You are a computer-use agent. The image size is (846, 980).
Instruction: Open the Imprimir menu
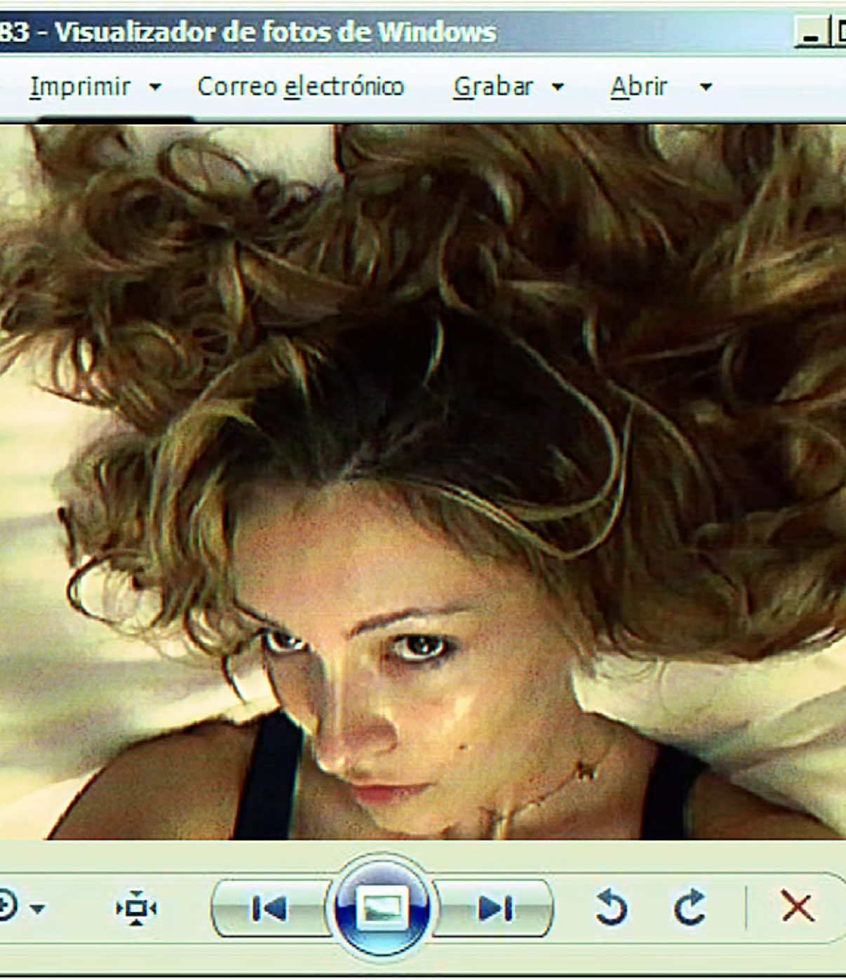coord(80,87)
